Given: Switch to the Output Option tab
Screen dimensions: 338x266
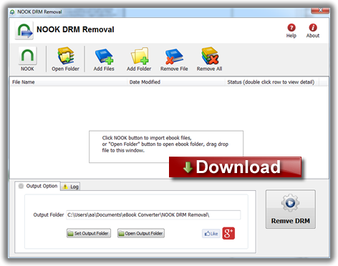Looking at the screenshot, I should point(38,186).
